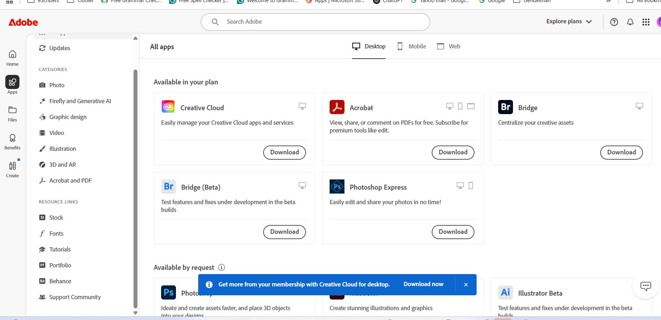The image size is (661, 320).
Task: Select the Video category
Action: click(x=52, y=133)
